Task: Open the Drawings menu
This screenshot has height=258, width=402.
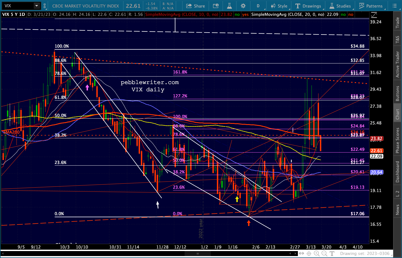Action: 308,6
